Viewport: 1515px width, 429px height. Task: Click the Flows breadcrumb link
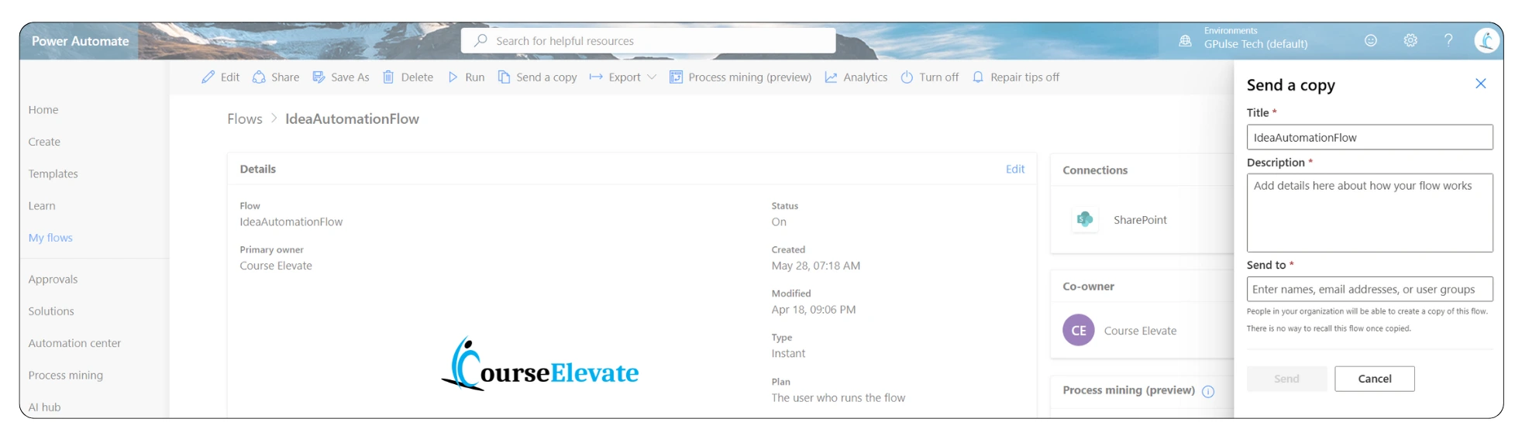pyautogui.click(x=245, y=118)
